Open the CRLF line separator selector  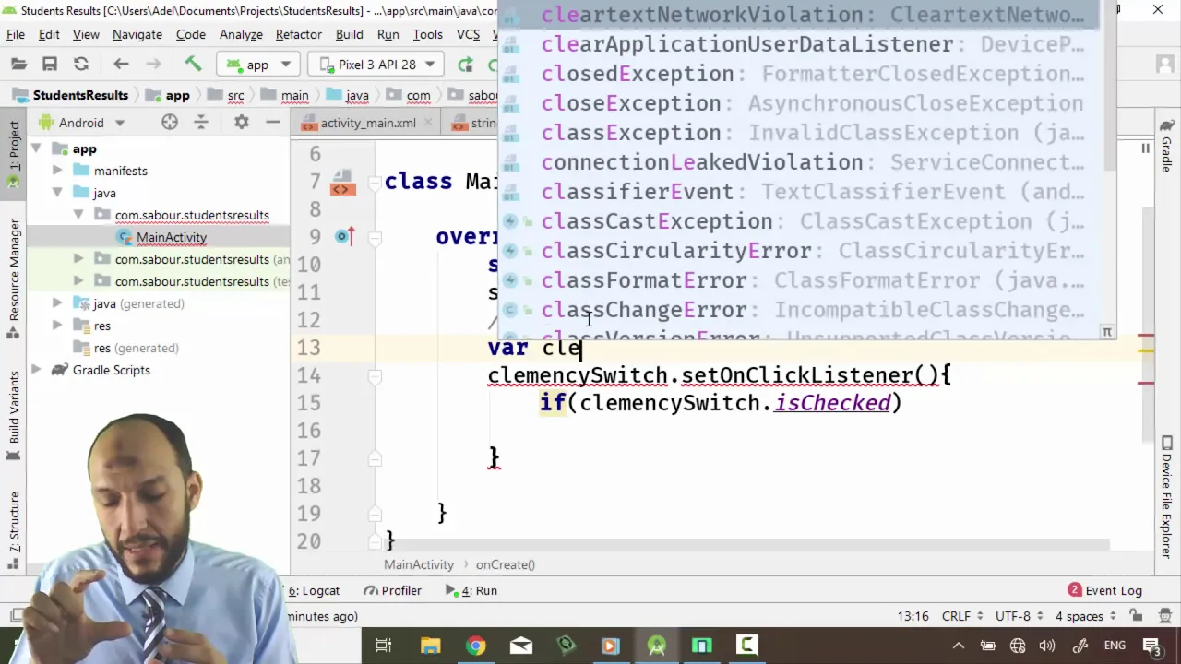(x=962, y=616)
